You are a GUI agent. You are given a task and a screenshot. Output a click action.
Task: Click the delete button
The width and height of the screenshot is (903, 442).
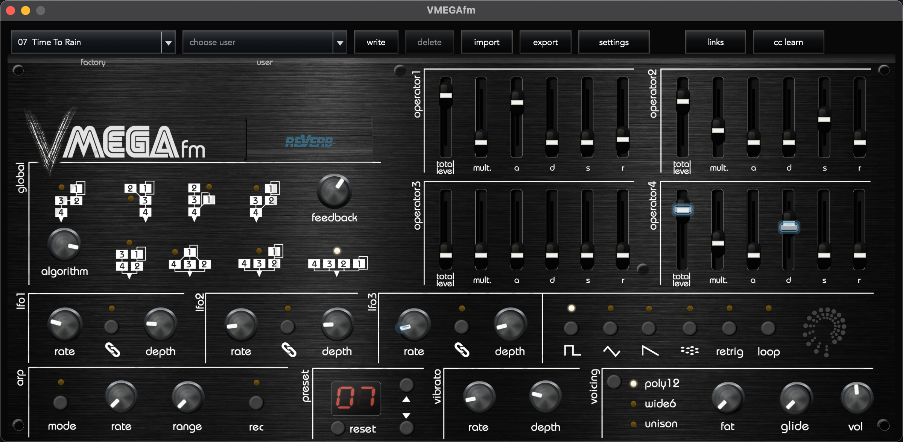click(x=429, y=42)
